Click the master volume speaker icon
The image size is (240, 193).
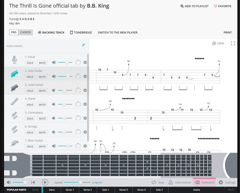(x=9, y=182)
